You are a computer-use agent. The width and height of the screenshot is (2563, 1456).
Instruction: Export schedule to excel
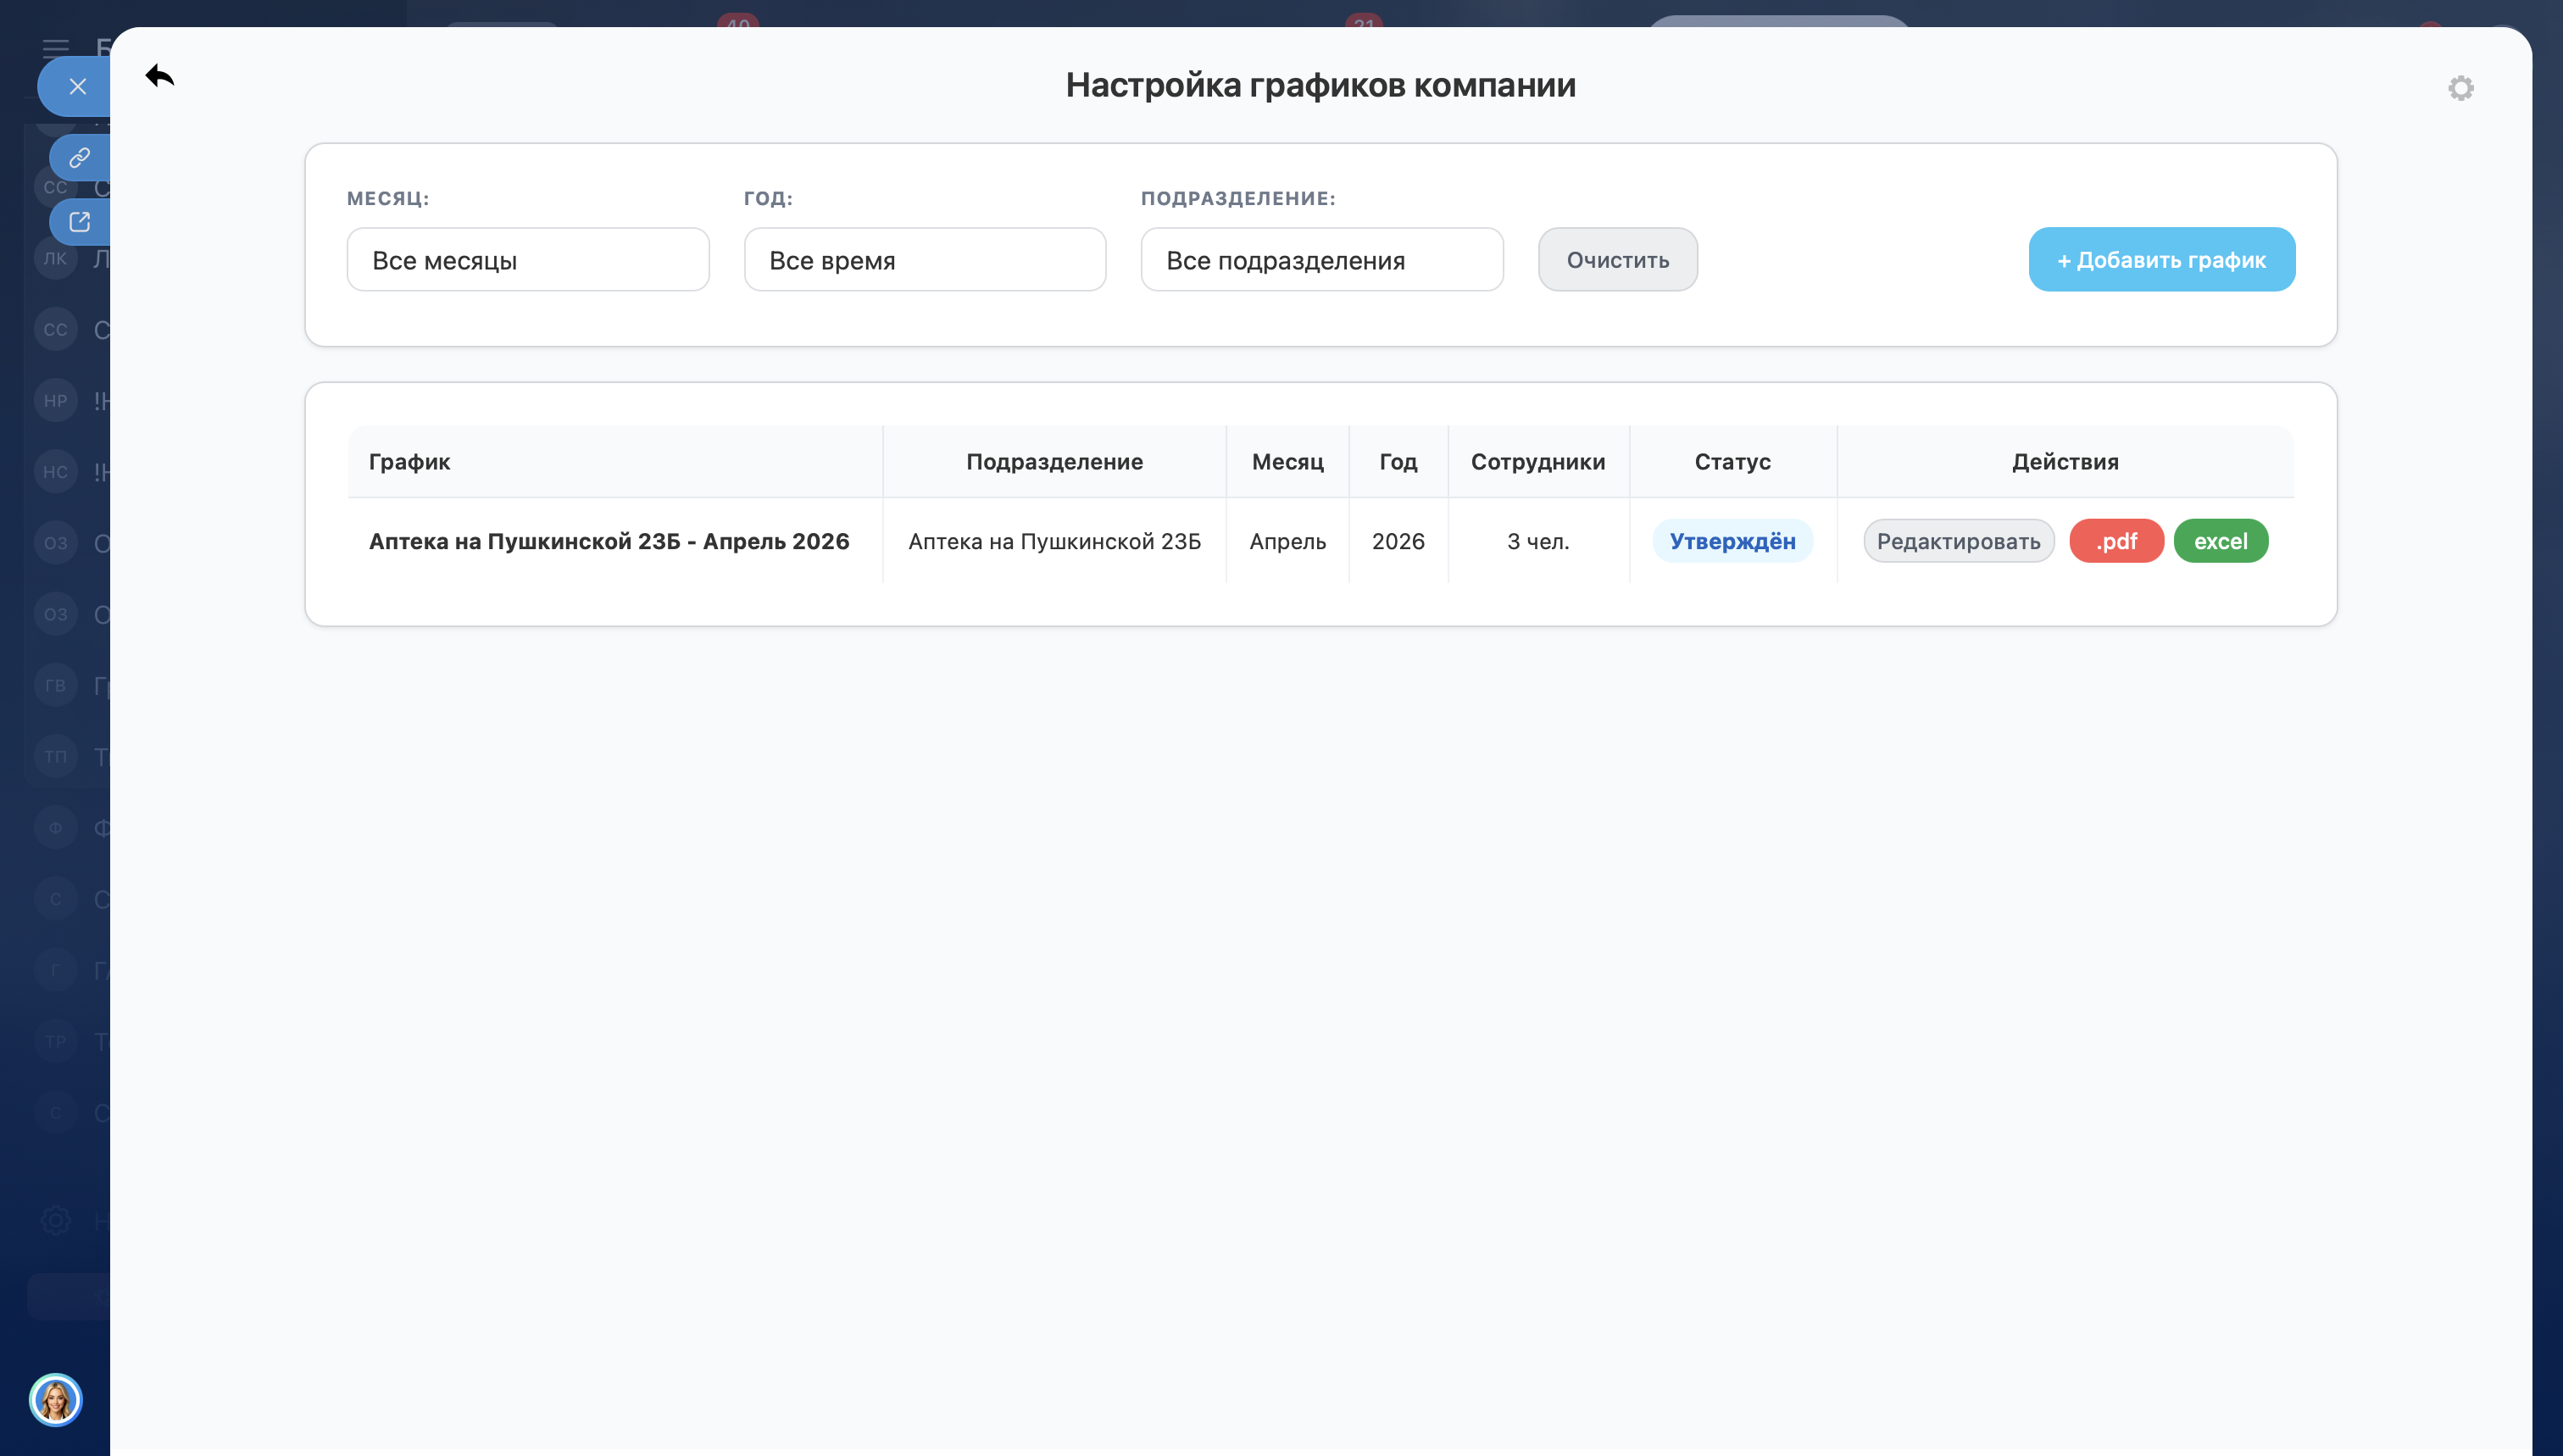[x=2220, y=541]
